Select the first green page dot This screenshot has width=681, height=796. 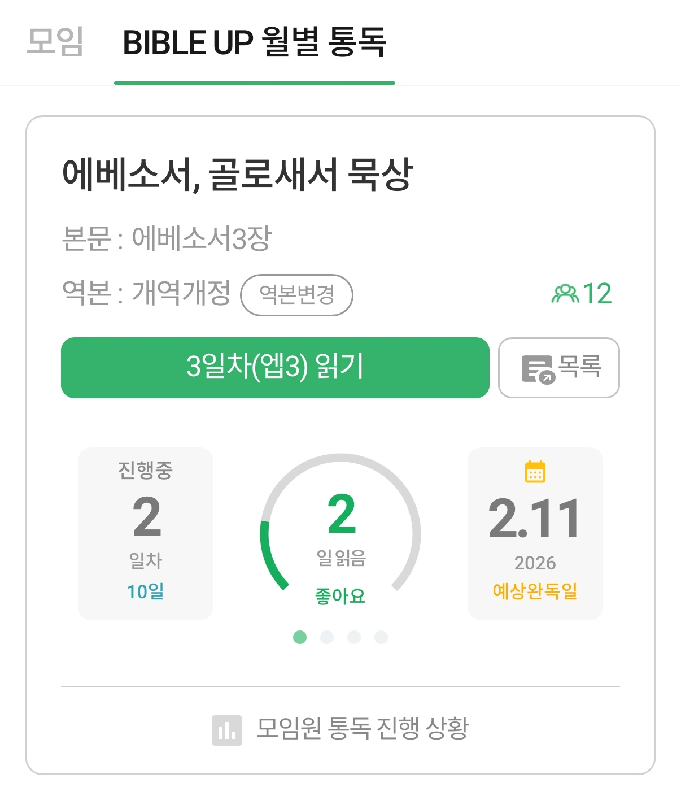click(x=300, y=637)
